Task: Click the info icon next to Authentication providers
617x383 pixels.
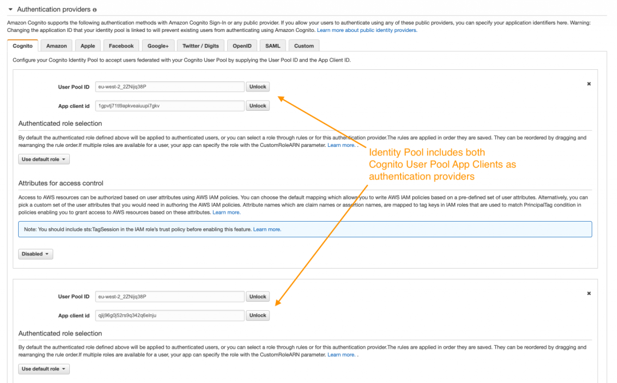Action: point(95,10)
